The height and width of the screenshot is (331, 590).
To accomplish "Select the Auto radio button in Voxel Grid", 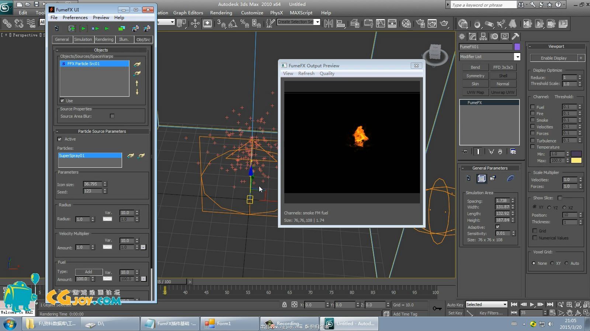I will point(566,263).
